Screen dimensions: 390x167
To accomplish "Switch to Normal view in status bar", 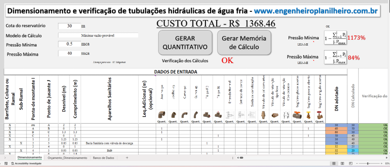I will click(333, 163).
